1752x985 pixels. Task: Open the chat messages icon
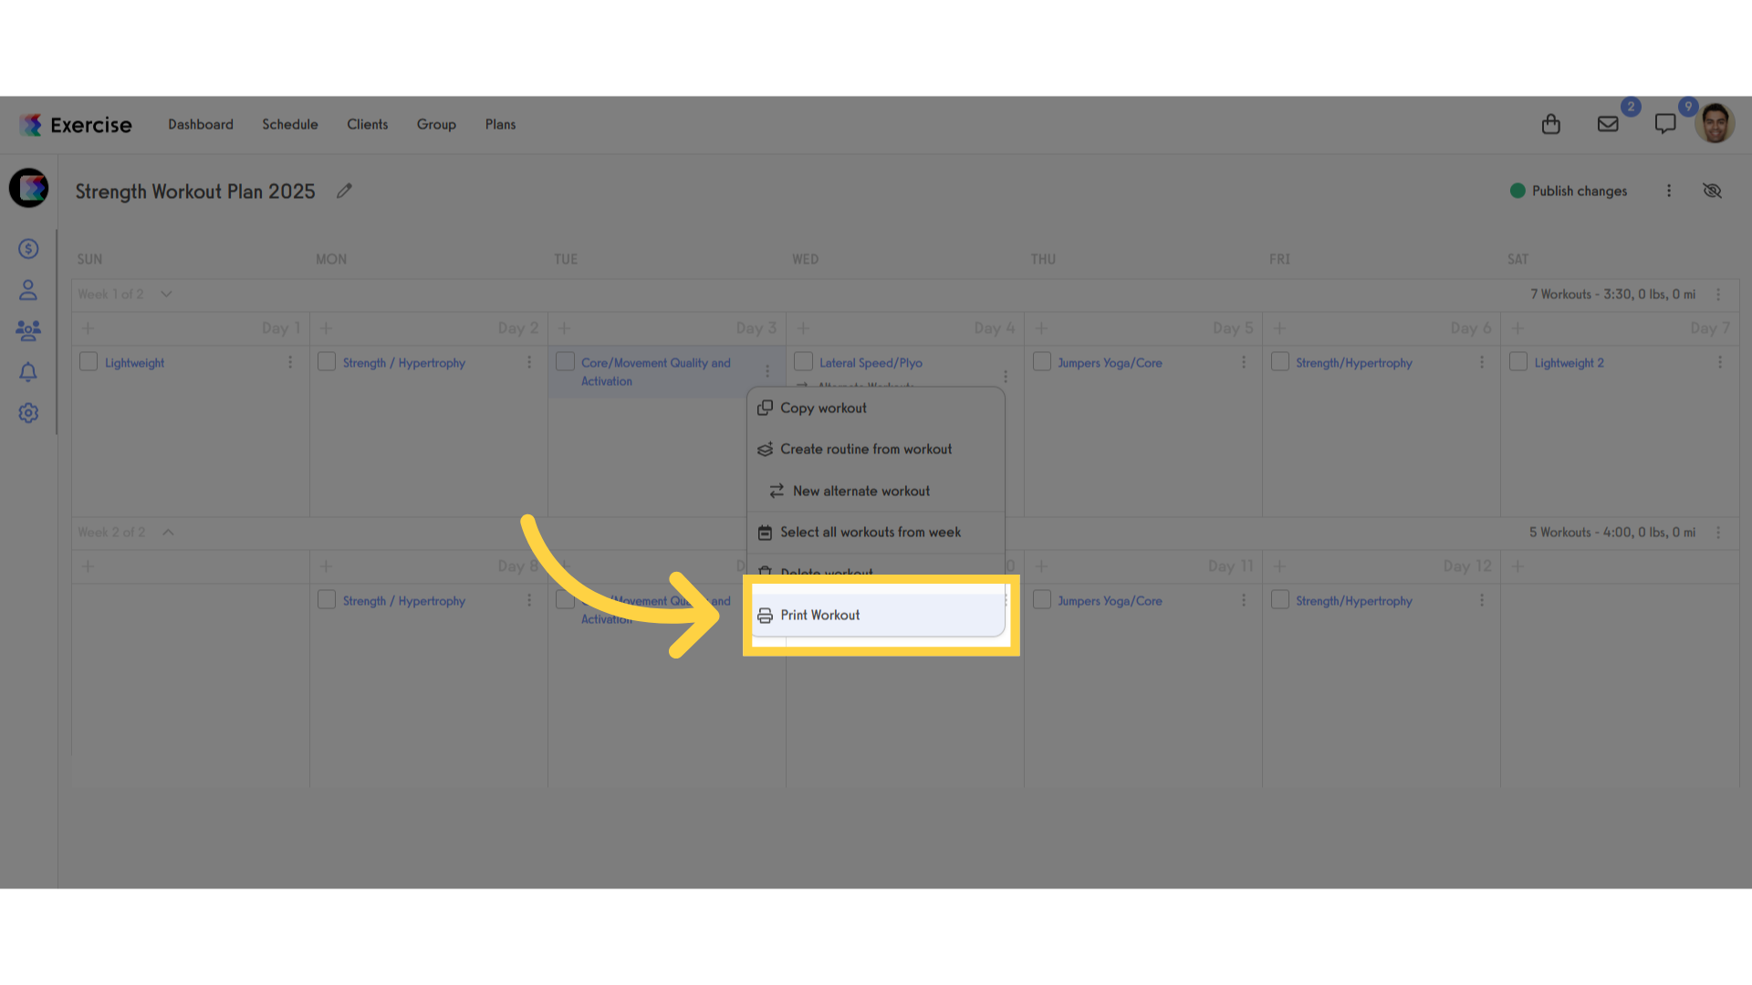pyautogui.click(x=1665, y=124)
